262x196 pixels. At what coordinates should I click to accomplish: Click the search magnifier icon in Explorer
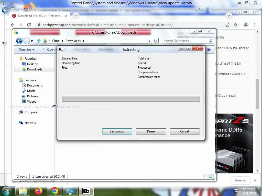click(211, 41)
